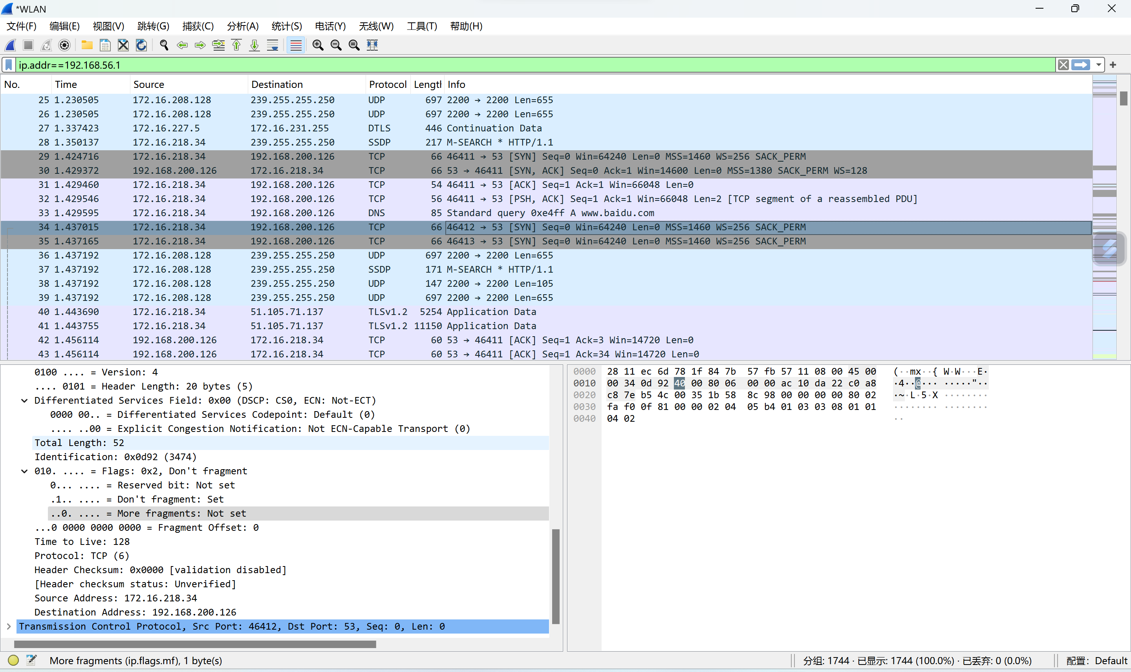The width and height of the screenshot is (1131, 672).
Task: Start capturing packets with shark fin icon
Action: click(x=10, y=45)
